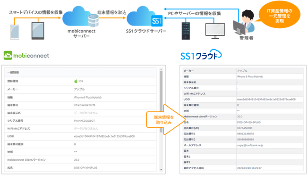Click PCやサーバーの情報を収集 heading
307x175 pixels.
195,14
